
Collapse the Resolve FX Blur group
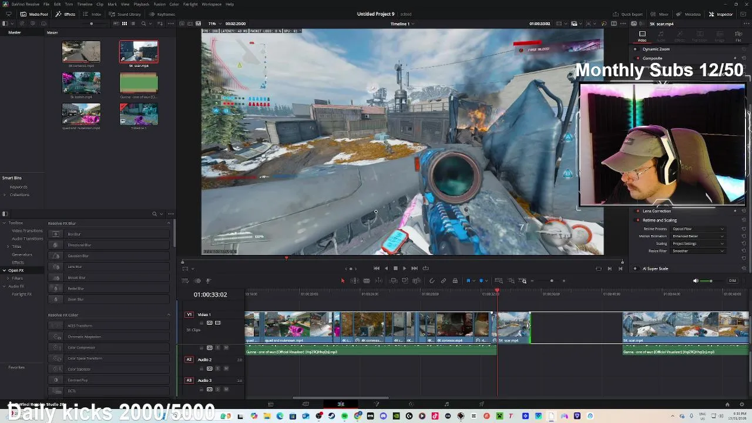pos(169,223)
